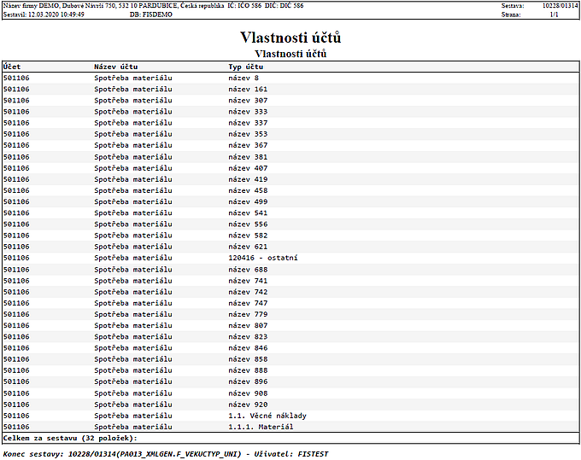Image resolution: width=581 pixels, height=460 pixels.
Task: Click the 'název 742' entry
Action: [248, 292]
